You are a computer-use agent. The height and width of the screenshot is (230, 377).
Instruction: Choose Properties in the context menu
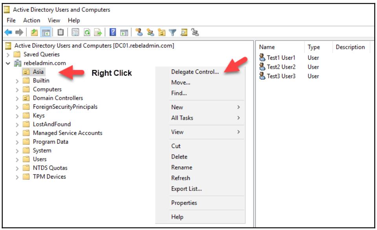tap(184, 203)
